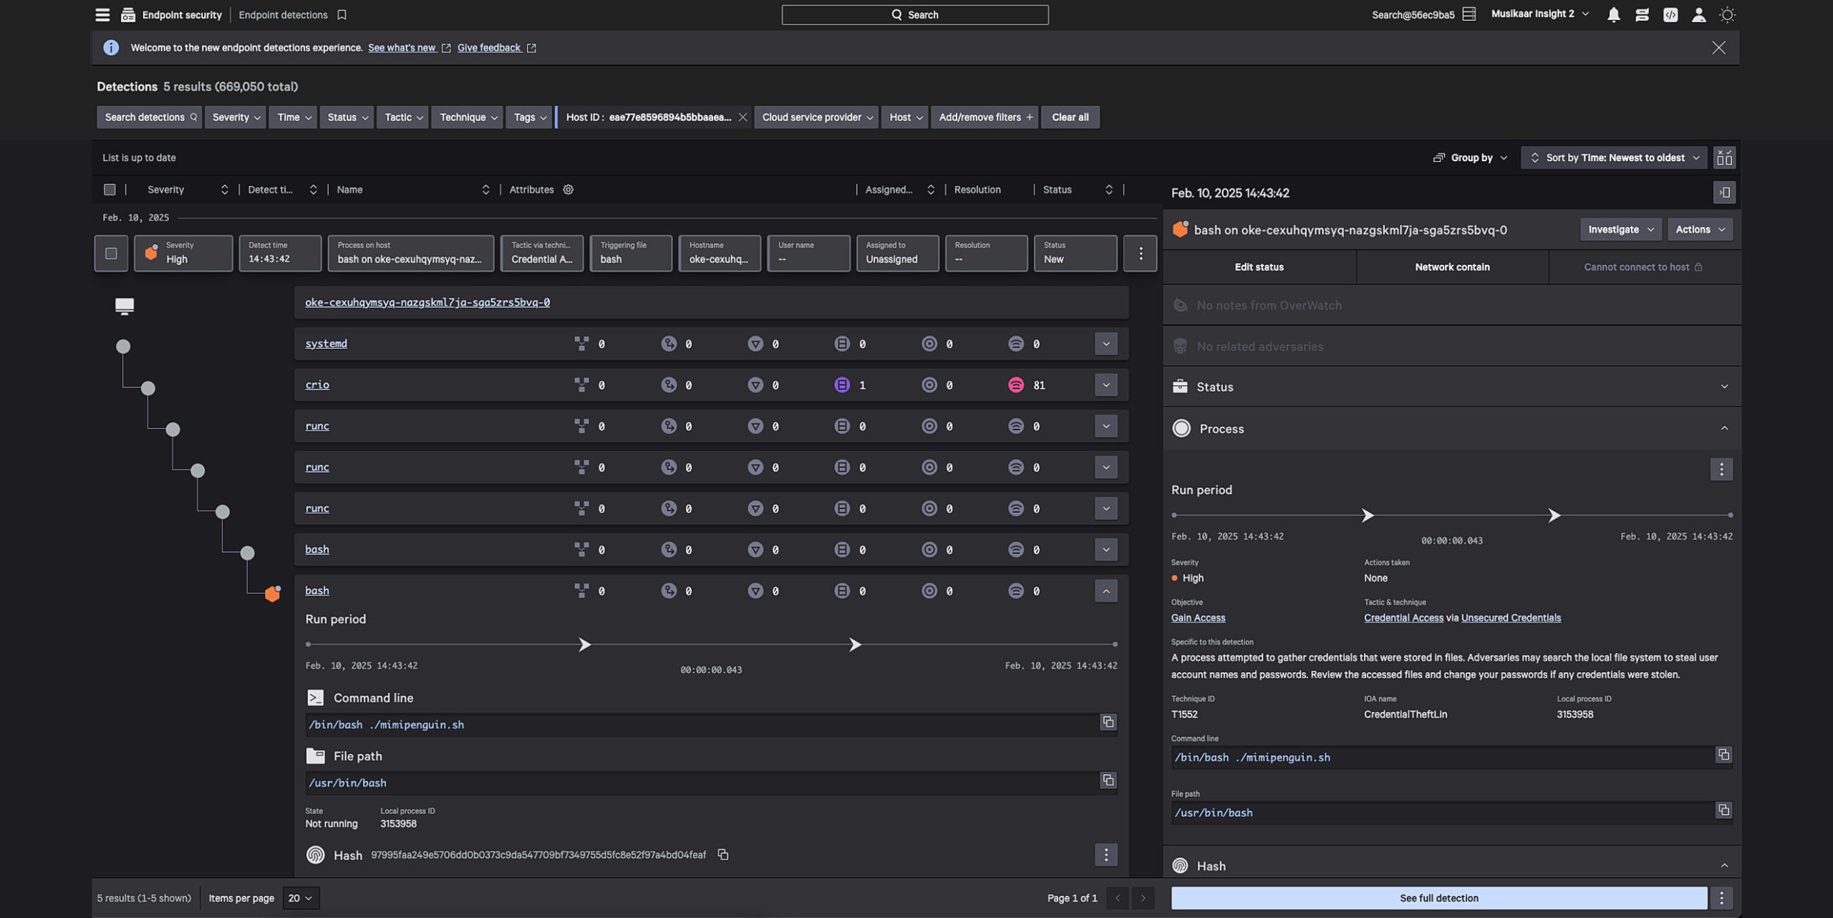Open the code/API icon in header
The width and height of the screenshot is (1833, 918).
click(1670, 14)
